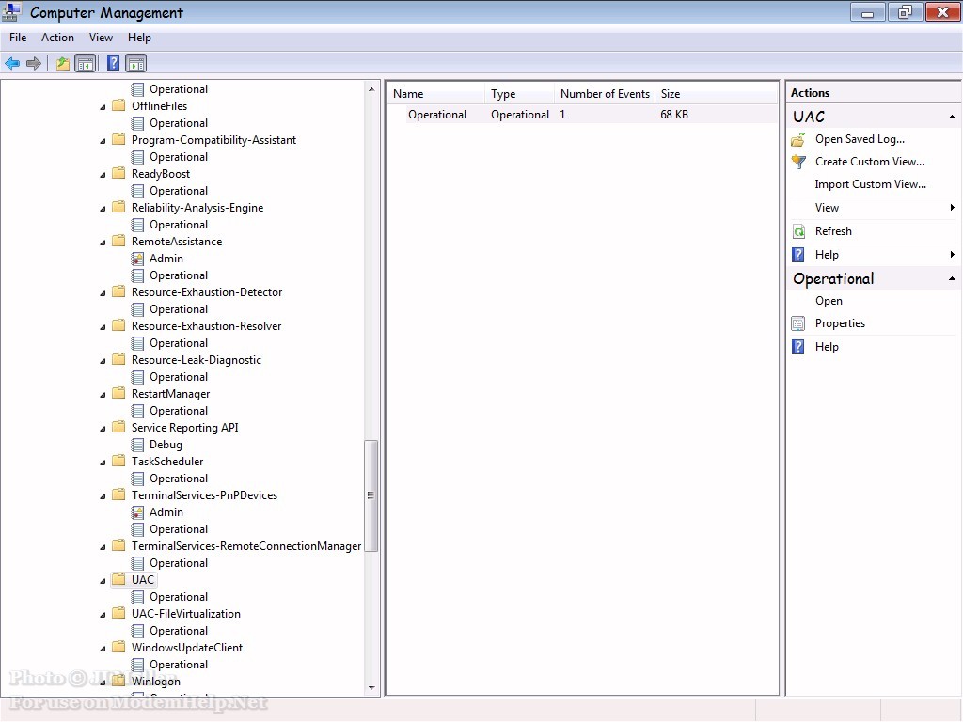
Task: Select the Resource-Leak-Diagnostic folder icon
Action: point(119,360)
